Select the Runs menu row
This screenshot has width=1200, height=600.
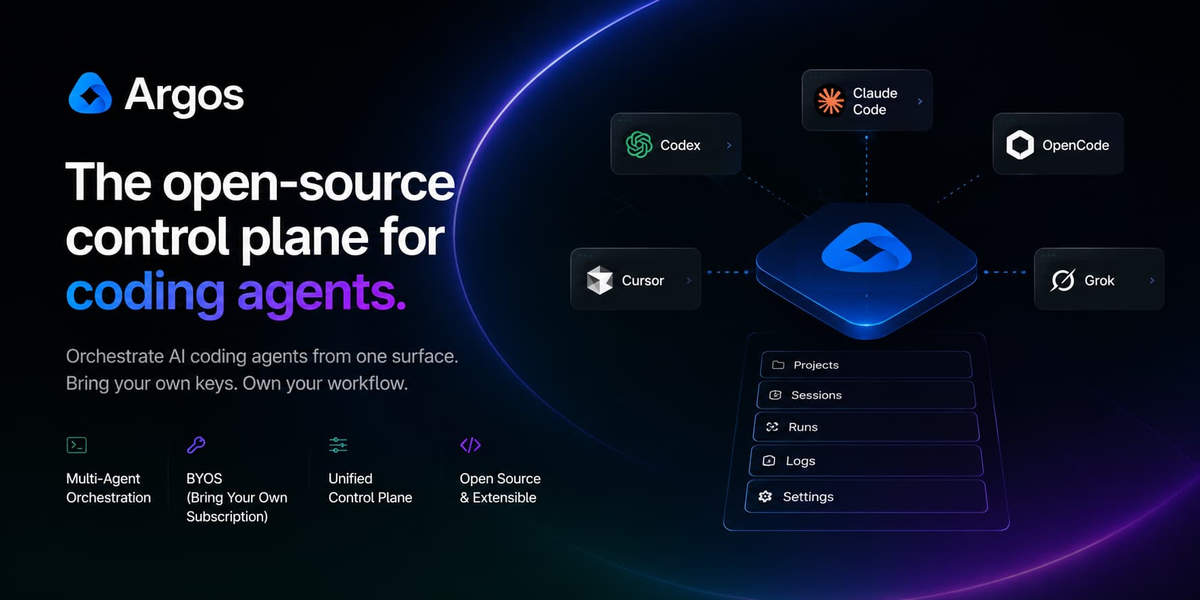[x=866, y=427]
